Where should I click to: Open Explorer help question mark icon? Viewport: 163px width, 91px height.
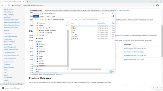coord(113,16)
